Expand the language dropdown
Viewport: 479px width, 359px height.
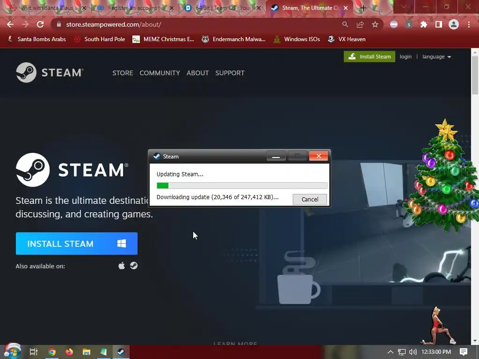click(x=436, y=57)
